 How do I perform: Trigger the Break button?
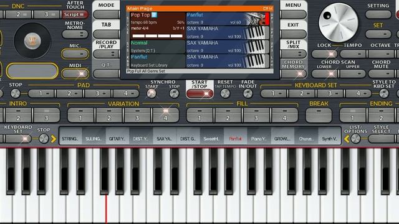click(319, 114)
